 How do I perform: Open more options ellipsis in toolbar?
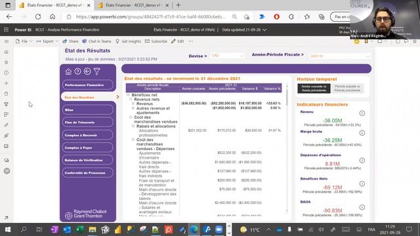(x=190, y=41)
